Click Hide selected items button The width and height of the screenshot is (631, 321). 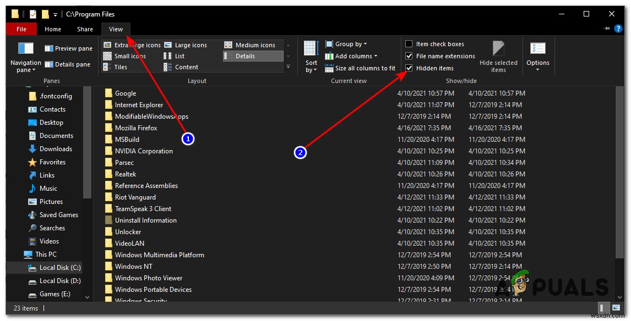click(498, 57)
